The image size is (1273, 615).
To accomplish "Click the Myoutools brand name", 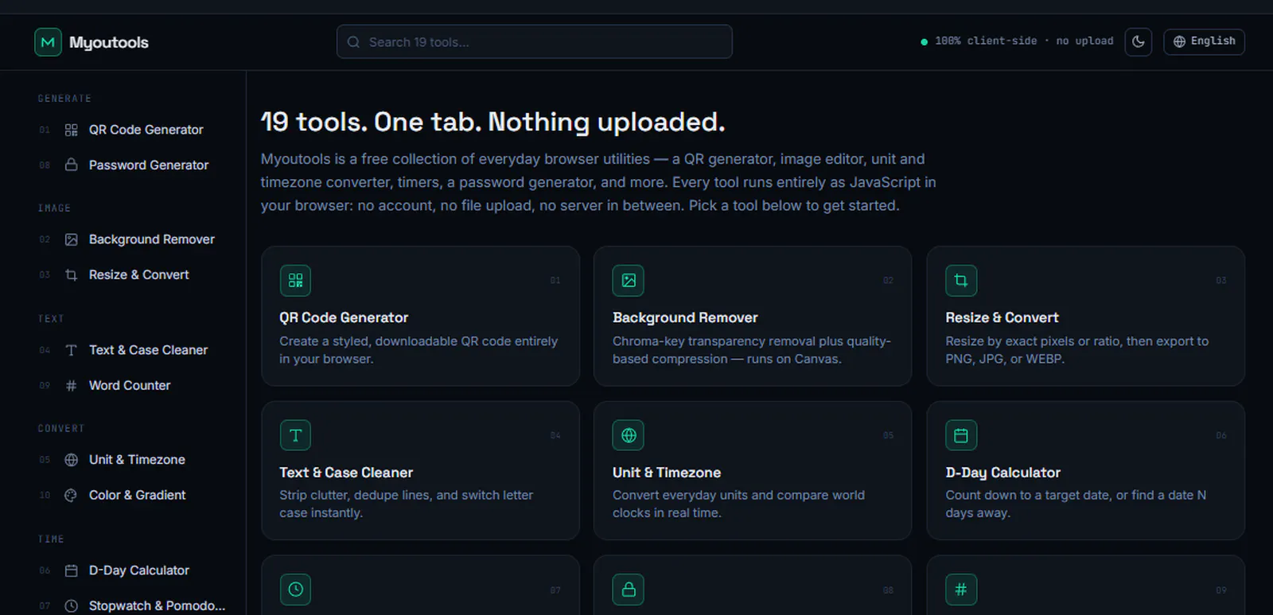I will (x=109, y=42).
